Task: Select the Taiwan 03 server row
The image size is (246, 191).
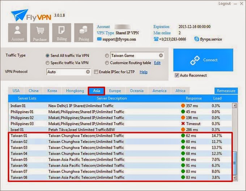Action: (x=120, y=147)
